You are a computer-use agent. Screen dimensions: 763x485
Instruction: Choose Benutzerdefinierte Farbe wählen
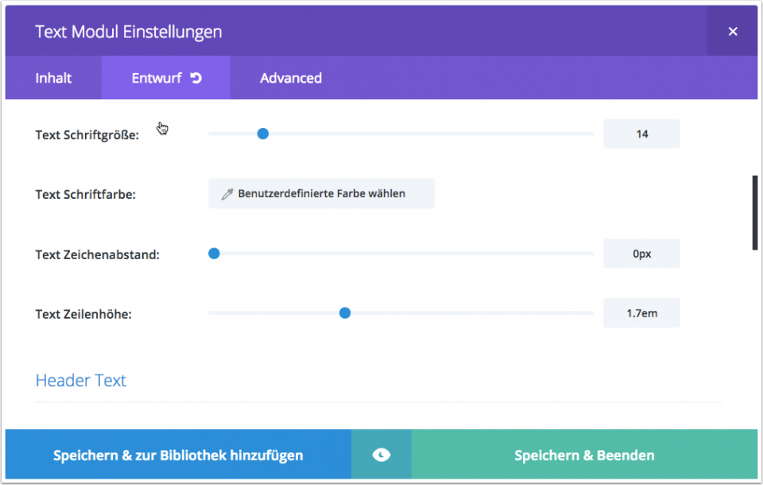[x=322, y=194]
